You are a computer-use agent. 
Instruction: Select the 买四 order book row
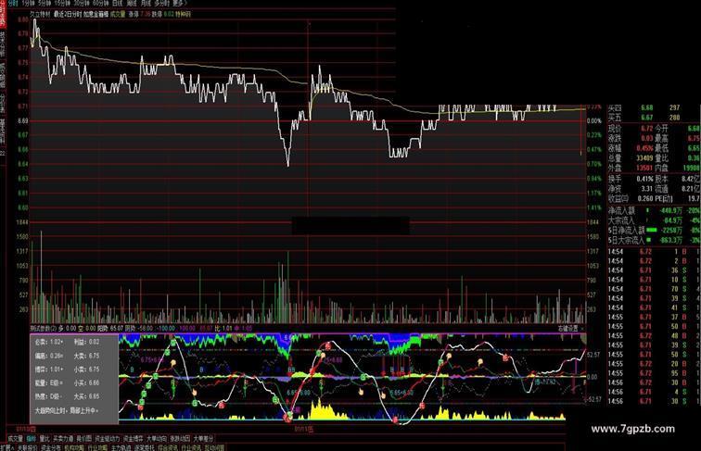coord(654,107)
